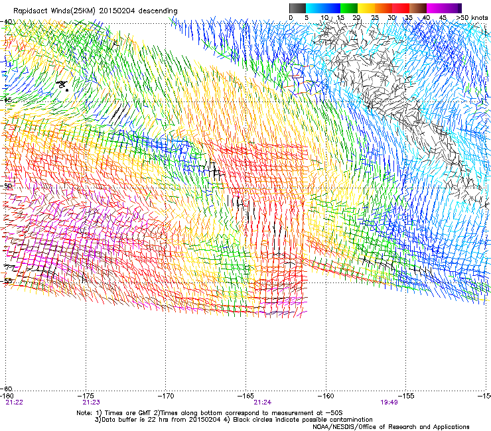Click the '-160' longitude label
491x431 pixels.
pos(326,396)
